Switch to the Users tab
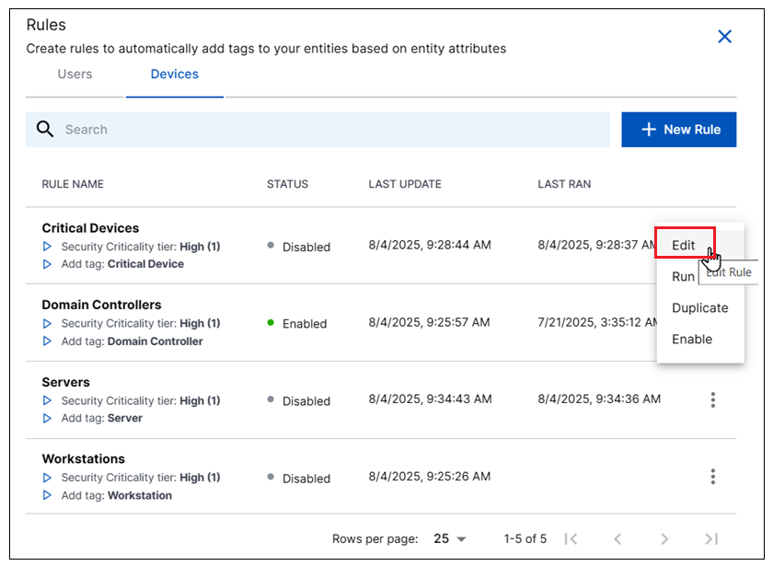The width and height of the screenshot is (773, 566). (75, 75)
